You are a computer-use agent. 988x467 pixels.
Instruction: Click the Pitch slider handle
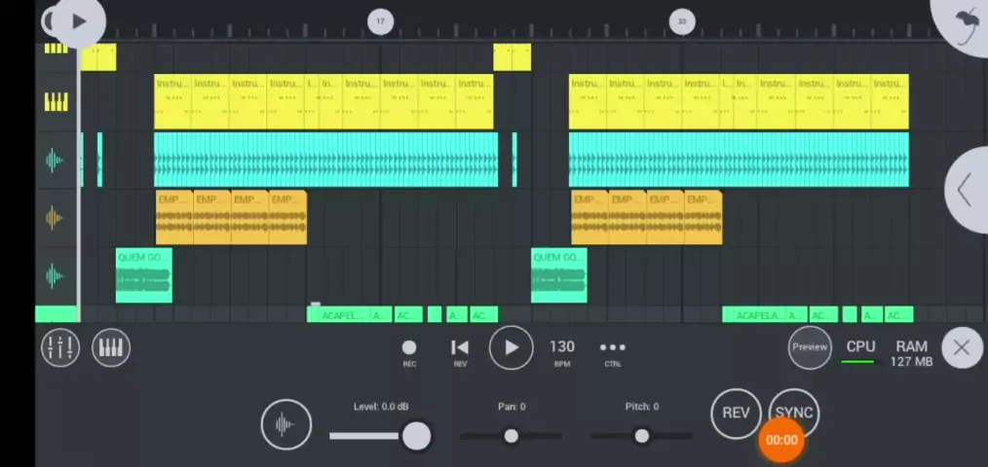[641, 436]
